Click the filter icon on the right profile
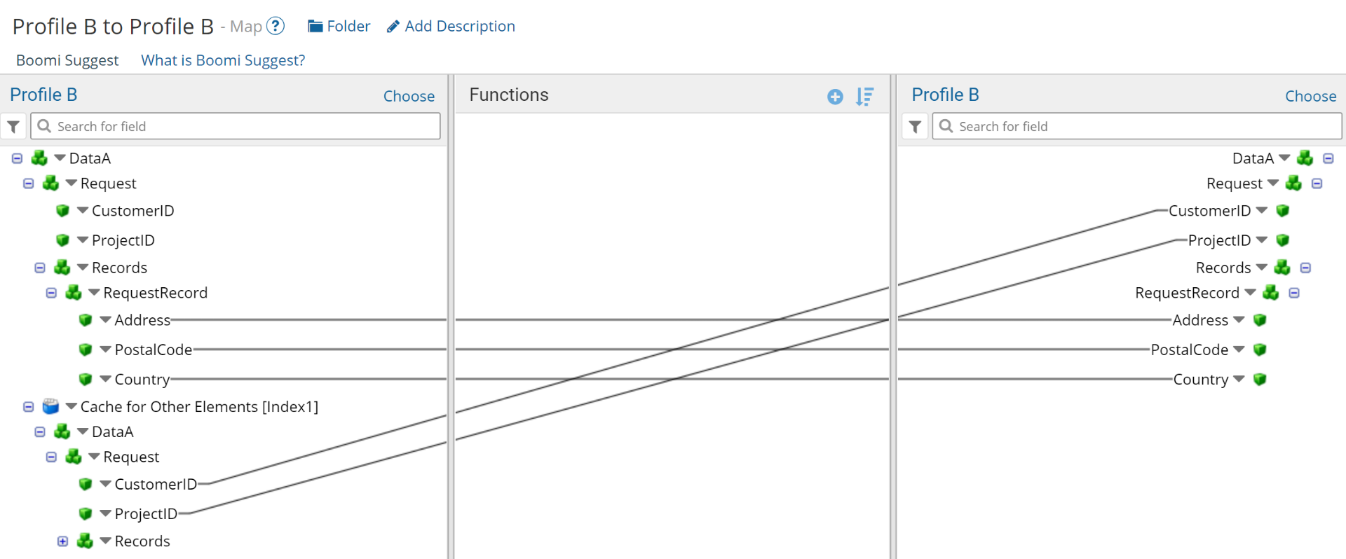Viewport: 1346px width, 559px height. click(915, 126)
